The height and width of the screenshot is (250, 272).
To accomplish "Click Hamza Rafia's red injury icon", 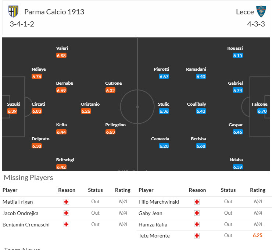I will tap(197, 224).
